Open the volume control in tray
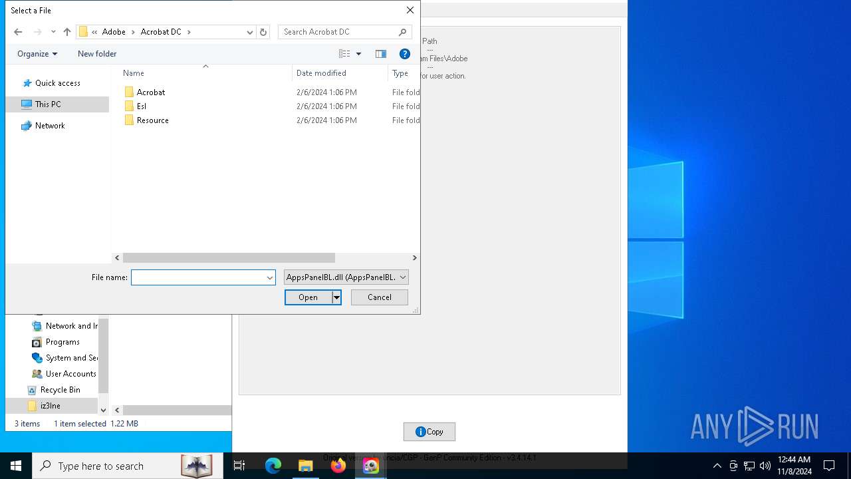 point(765,466)
